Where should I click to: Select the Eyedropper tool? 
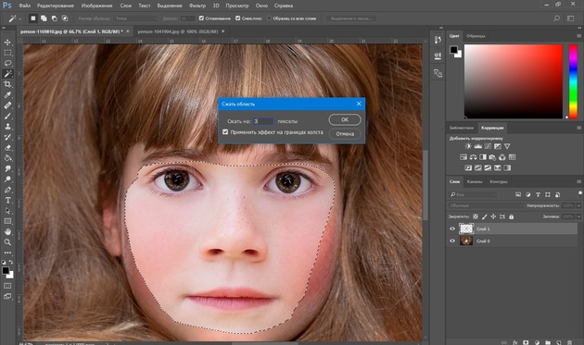coord(7,94)
